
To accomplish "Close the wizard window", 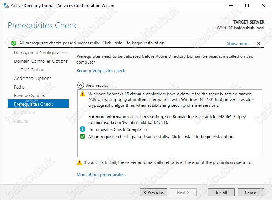I will coord(263,5).
